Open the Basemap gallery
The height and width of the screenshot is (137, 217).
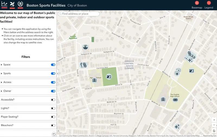pyautogui.click(x=197, y=5)
